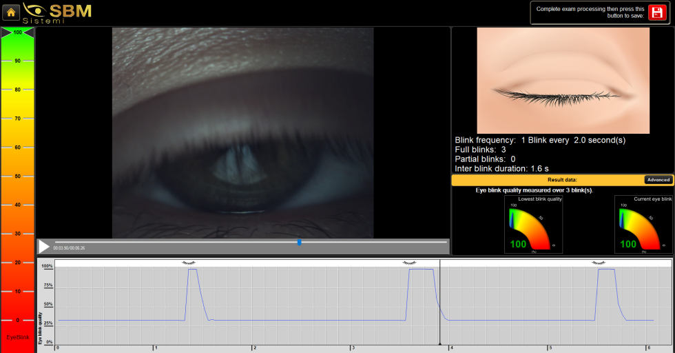Click the eye video preview frame
Screen dimensions: 675x353
(x=242, y=132)
